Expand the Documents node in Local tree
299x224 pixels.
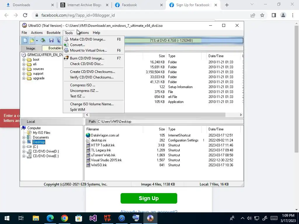[24, 137]
